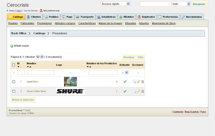
Task: Open the Mostrar 50 results dropdown
Action: pos(40,57)
